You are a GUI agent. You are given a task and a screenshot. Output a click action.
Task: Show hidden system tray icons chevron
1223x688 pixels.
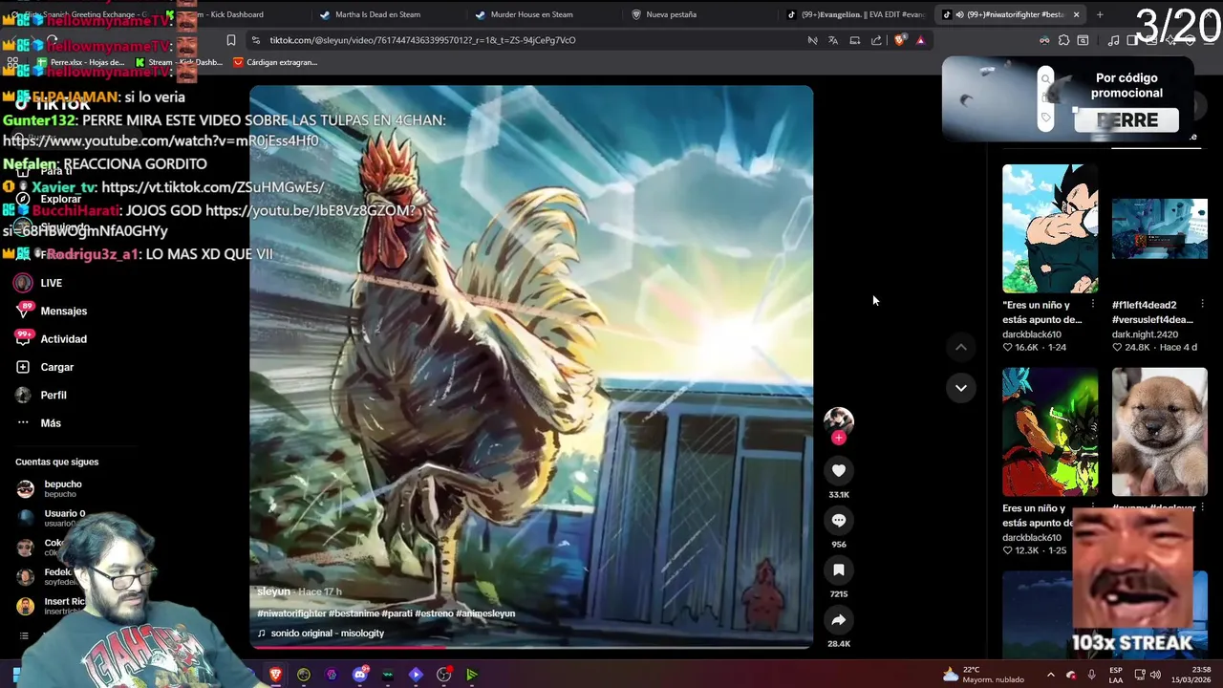[x=1050, y=675]
